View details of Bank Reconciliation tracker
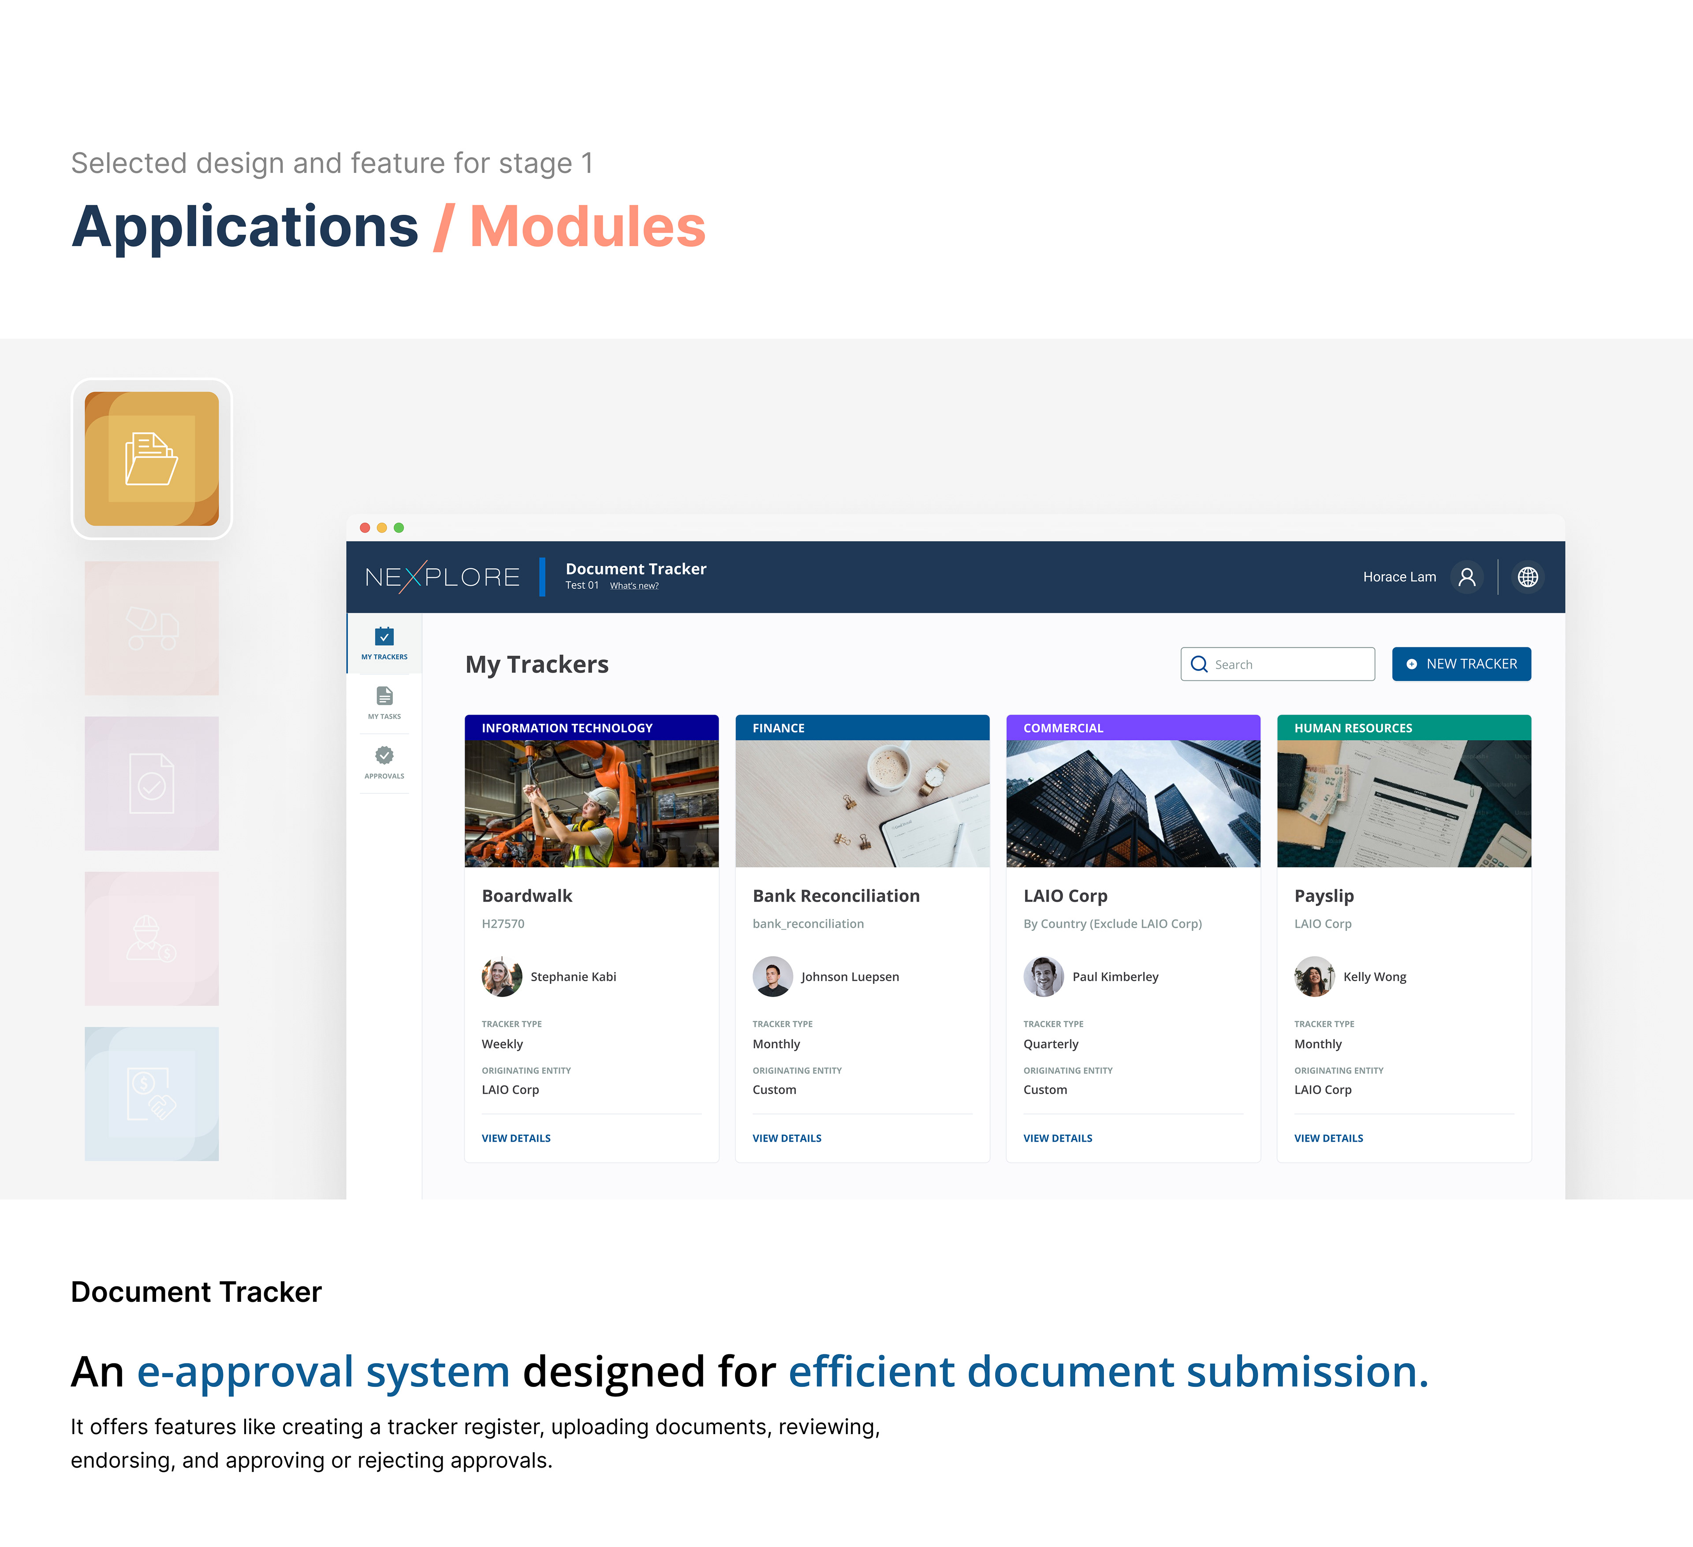1693x1547 pixels. (787, 1138)
